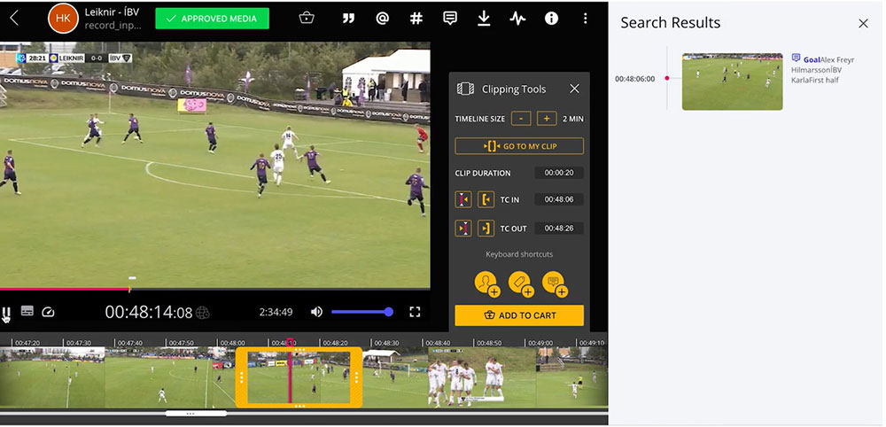Click the @ mention icon

coord(382,18)
